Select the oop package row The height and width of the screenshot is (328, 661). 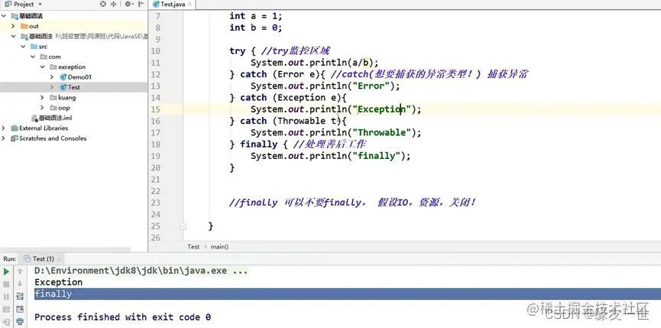74,108
